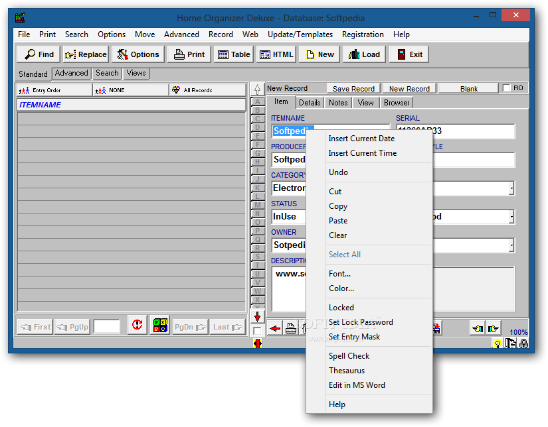Click the PgDn navigation button
Screen dimensions: 548x427
pyautogui.click(x=190, y=328)
